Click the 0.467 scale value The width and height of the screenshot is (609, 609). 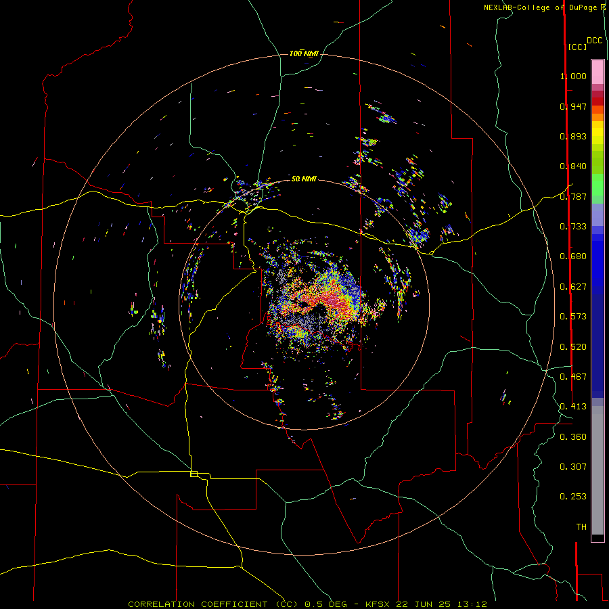tap(573, 377)
